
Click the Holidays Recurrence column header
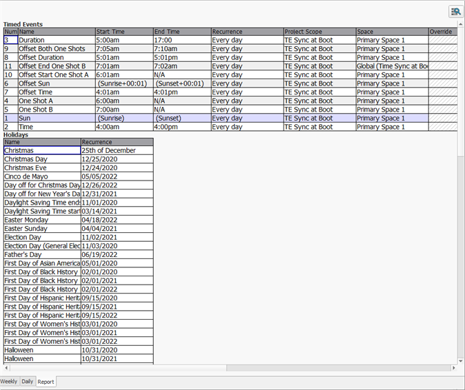[117, 142]
